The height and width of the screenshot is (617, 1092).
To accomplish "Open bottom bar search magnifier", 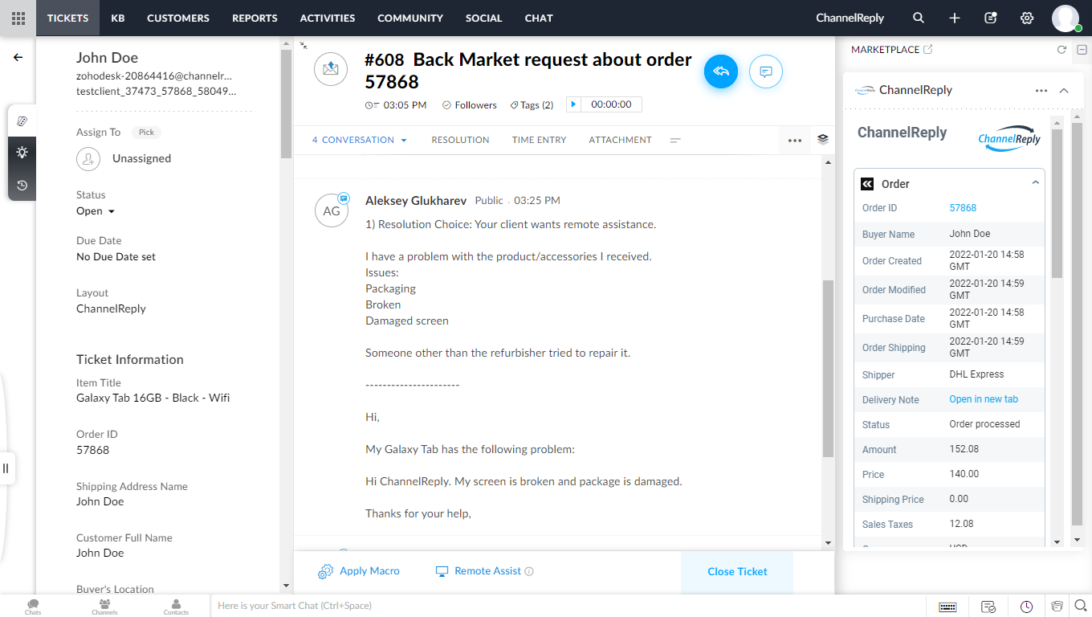I will click(x=1080, y=606).
